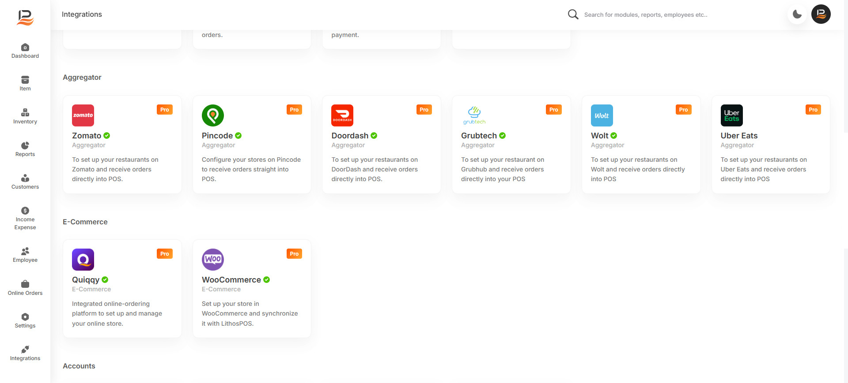Open the Wolt blue logo icon
Image resolution: width=848 pixels, height=383 pixels.
(602, 115)
